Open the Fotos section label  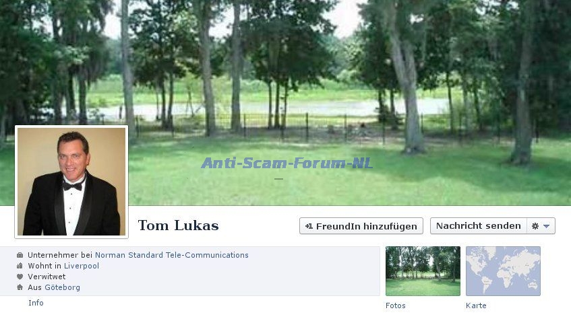pos(396,305)
